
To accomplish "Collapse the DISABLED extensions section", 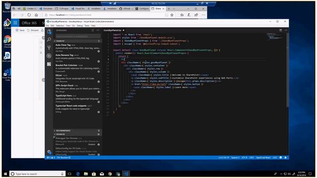I will pyautogui.click(x=78, y=134).
